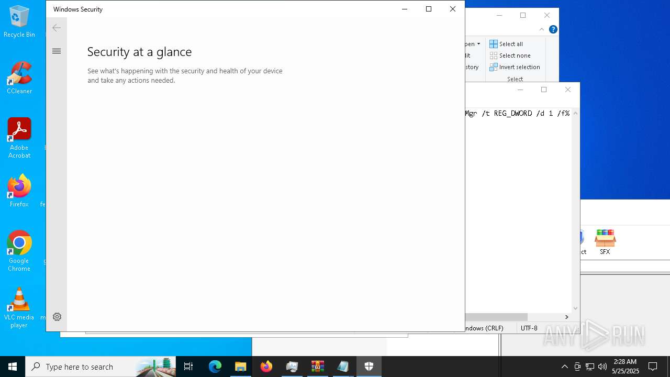This screenshot has height=377, width=670.
Task: Minimize the Windows Security window
Action: coord(405,9)
